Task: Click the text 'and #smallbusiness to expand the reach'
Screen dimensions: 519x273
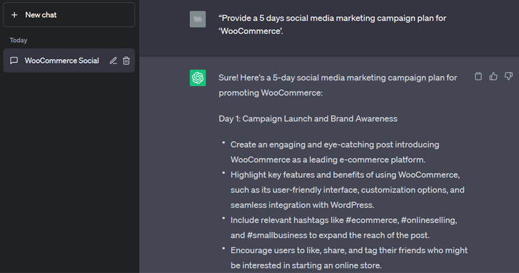Action: pos(330,235)
